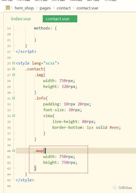Click the #eee color value
This screenshot has width=136, height=193.
pyautogui.click(x=114, y=127)
